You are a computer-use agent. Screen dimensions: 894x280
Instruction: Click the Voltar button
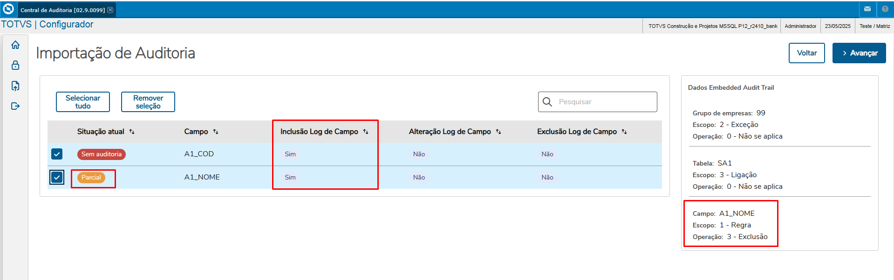(806, 53)
